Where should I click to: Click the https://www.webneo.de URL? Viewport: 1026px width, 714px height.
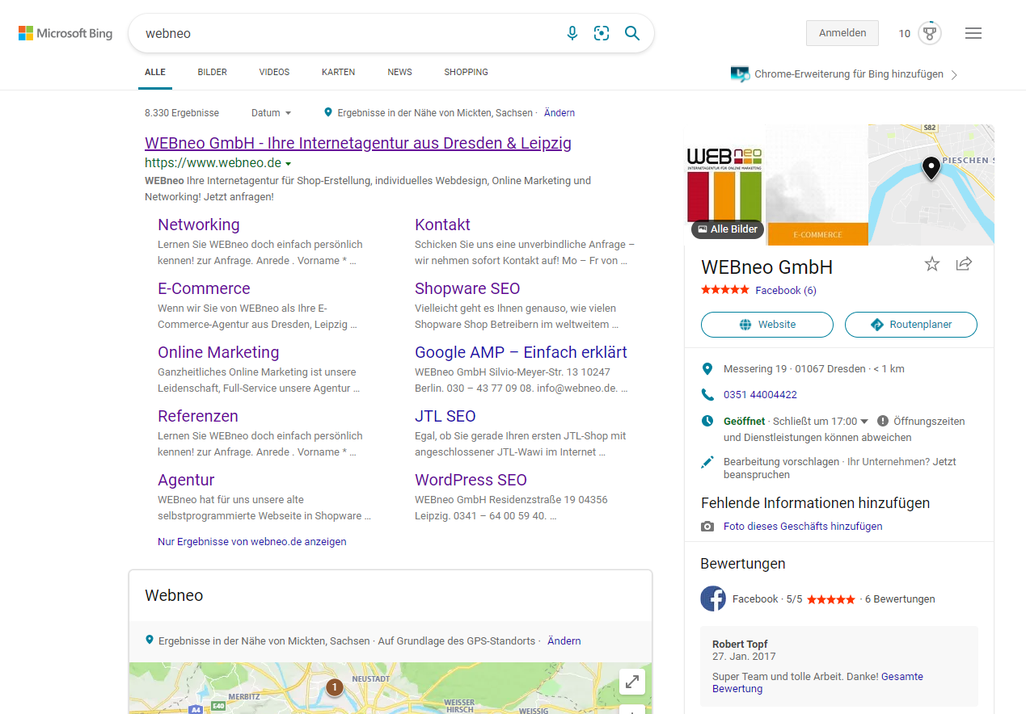tap(213, 163)
